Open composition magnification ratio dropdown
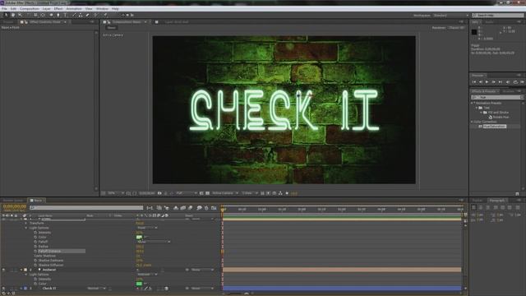Screen dimensions: 526x296 tap(116, 193)
